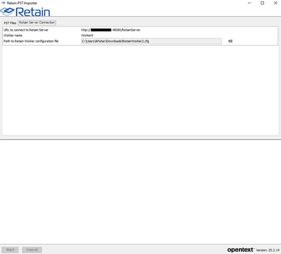Click the Retain logo
The image size is (281, 254).
pos(25,12)
